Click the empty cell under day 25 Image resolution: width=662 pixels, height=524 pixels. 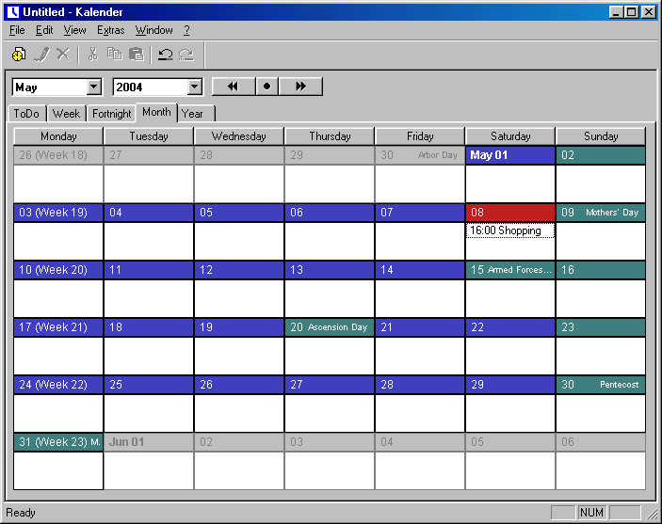[149, 413]
